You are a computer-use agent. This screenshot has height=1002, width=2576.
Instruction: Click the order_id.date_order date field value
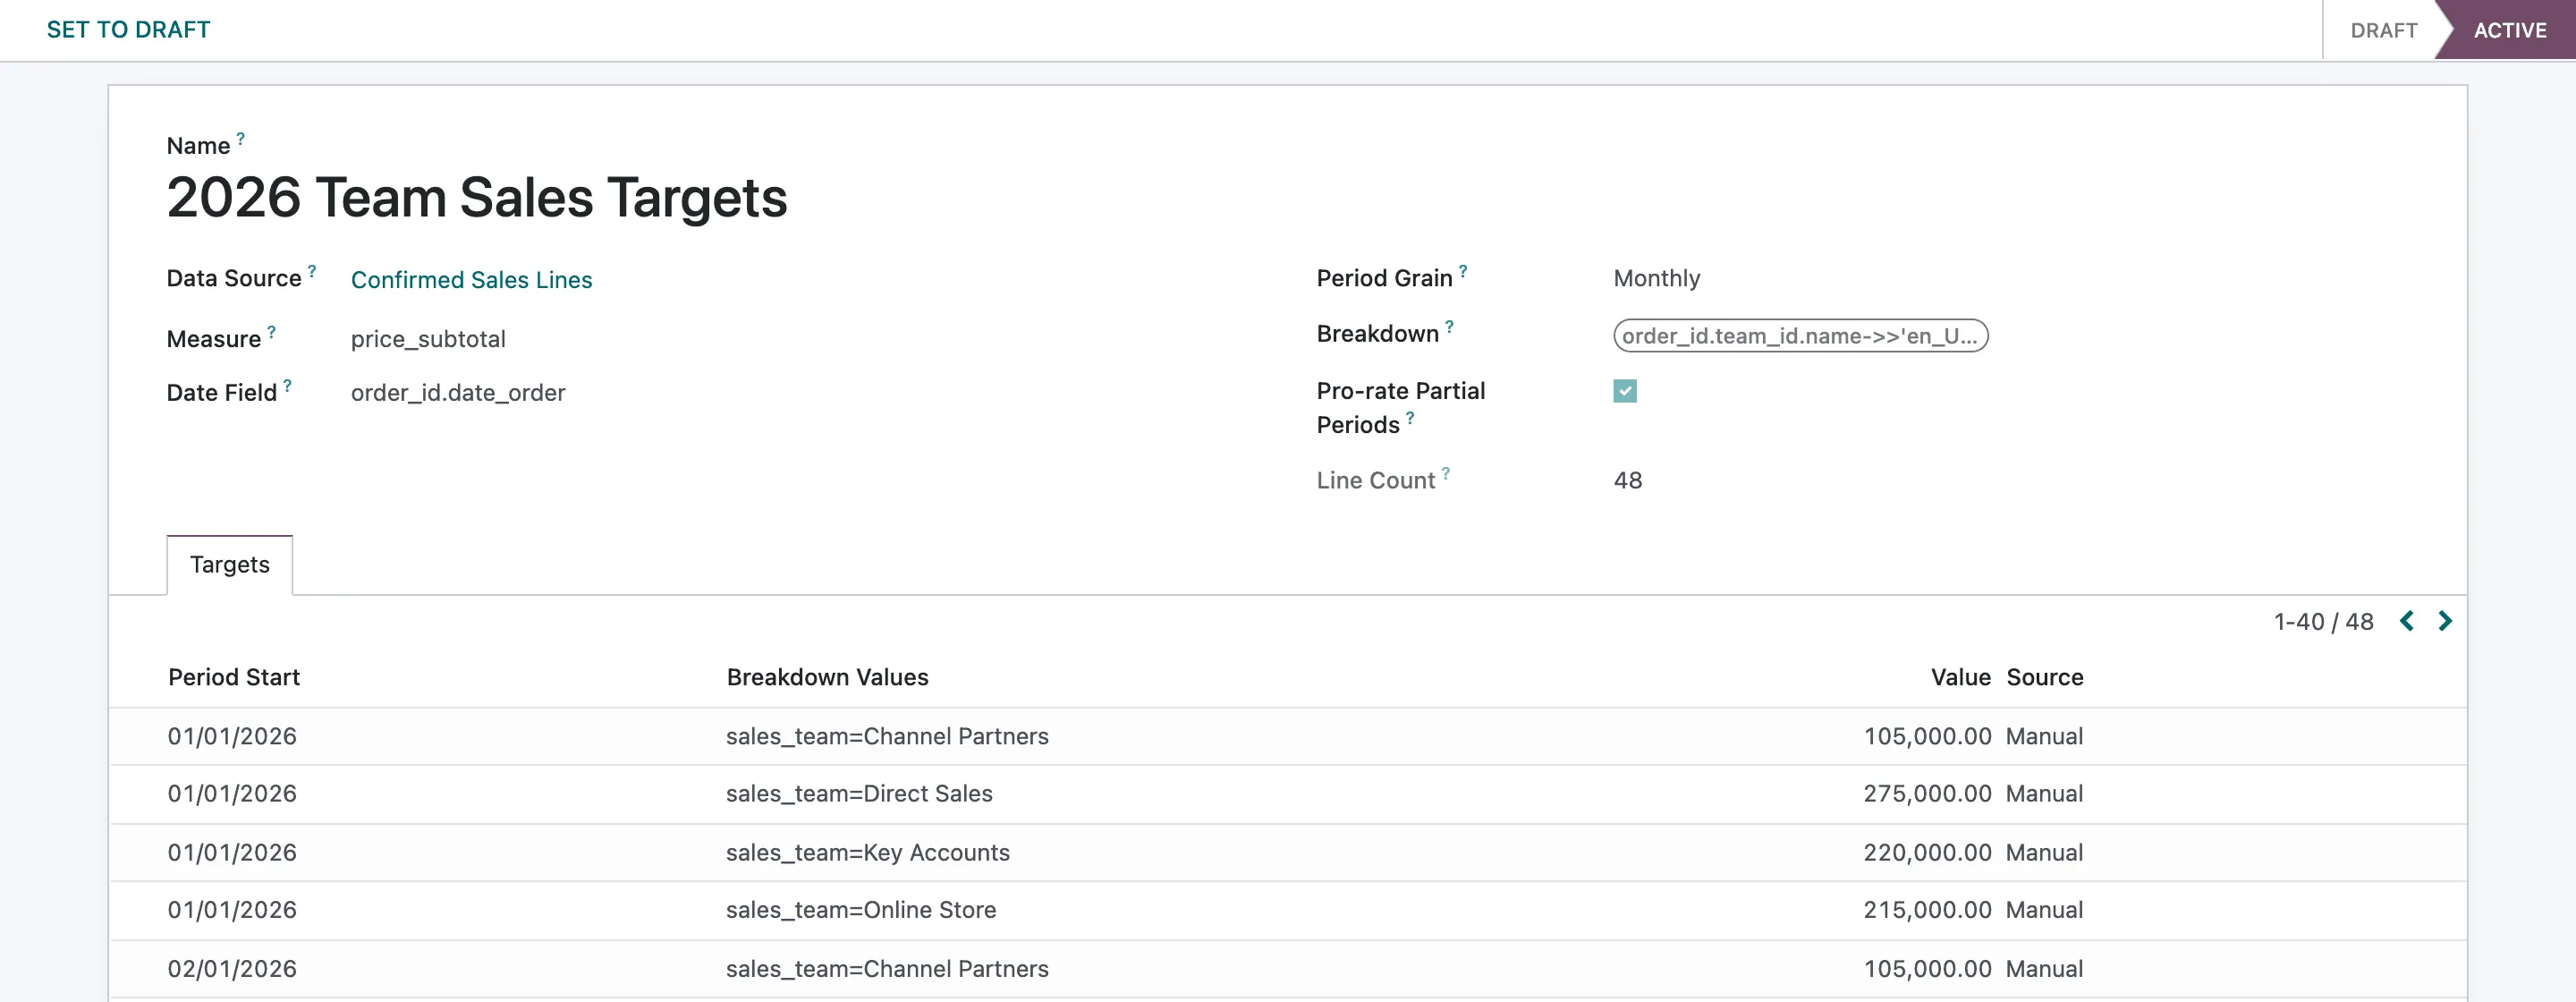[x=458, y=393]
